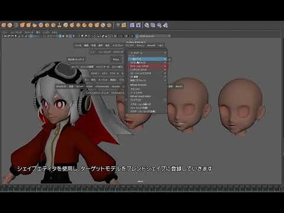Expand the UI 要素 submenu arrow
This screenshot has width=284, height=213.
pyautogui.click(x=165, y=77)
